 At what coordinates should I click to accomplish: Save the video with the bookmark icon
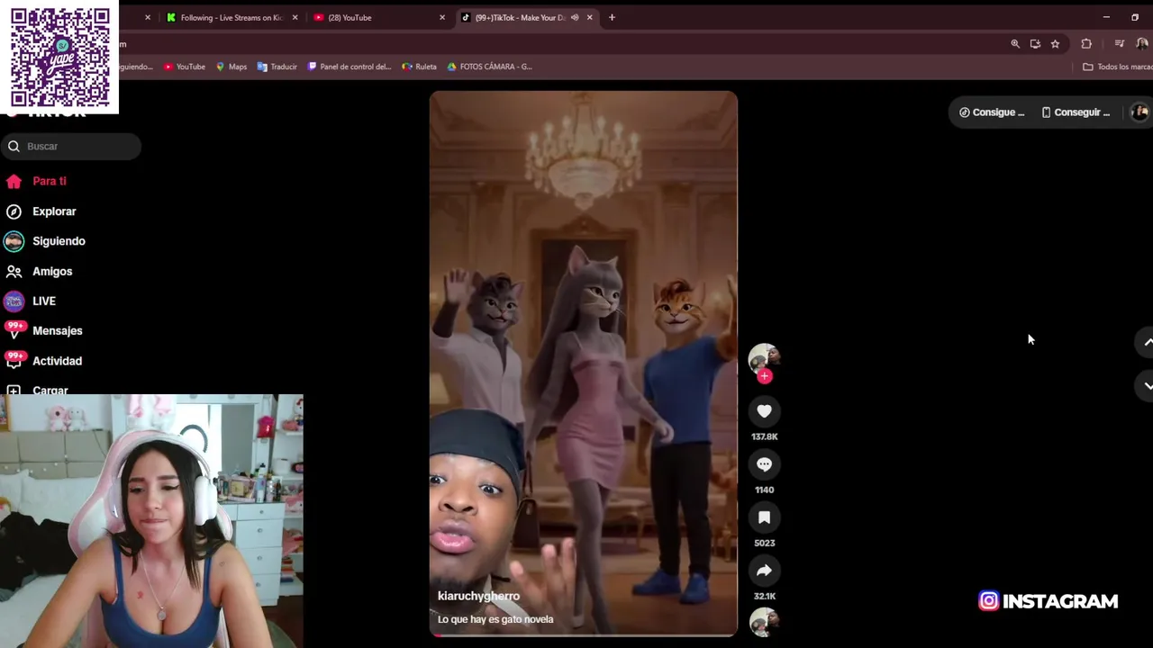[764, 517]
